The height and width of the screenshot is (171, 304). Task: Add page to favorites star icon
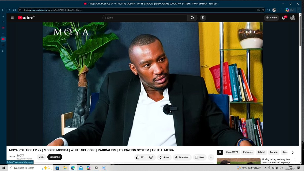[x=263, y=10]
